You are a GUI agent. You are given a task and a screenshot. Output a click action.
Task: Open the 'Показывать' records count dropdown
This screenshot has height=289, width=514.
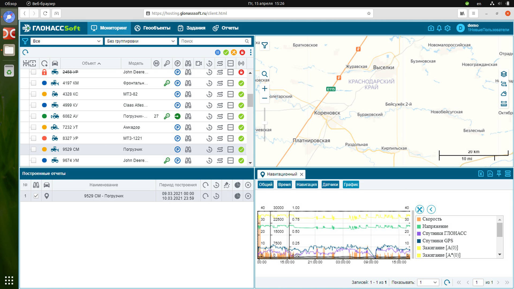[x=428, y=282]
